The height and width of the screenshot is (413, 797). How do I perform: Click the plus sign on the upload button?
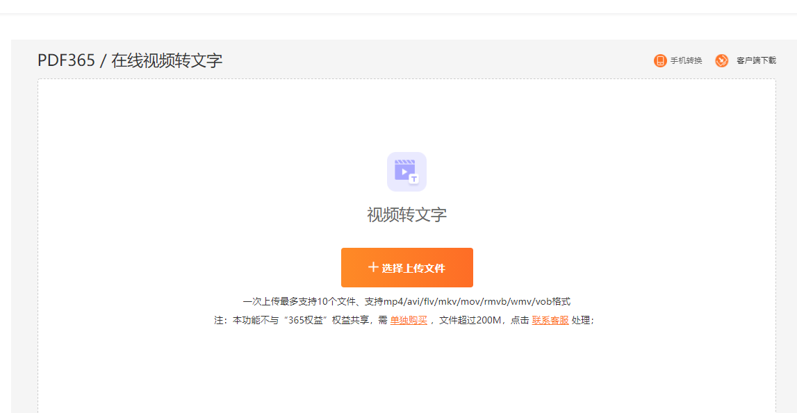(373, 267)
